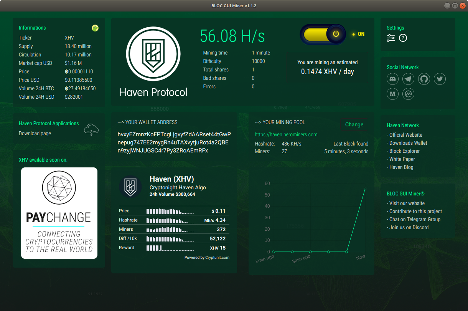Open the Discord social icon
Screen dimensions: 468x311
pos(392,79)
